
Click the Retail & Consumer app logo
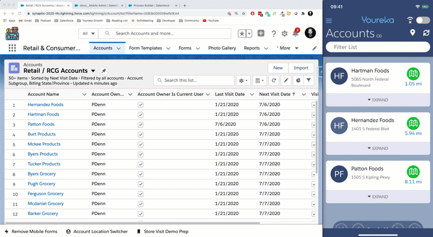click(x=12, y=34)
